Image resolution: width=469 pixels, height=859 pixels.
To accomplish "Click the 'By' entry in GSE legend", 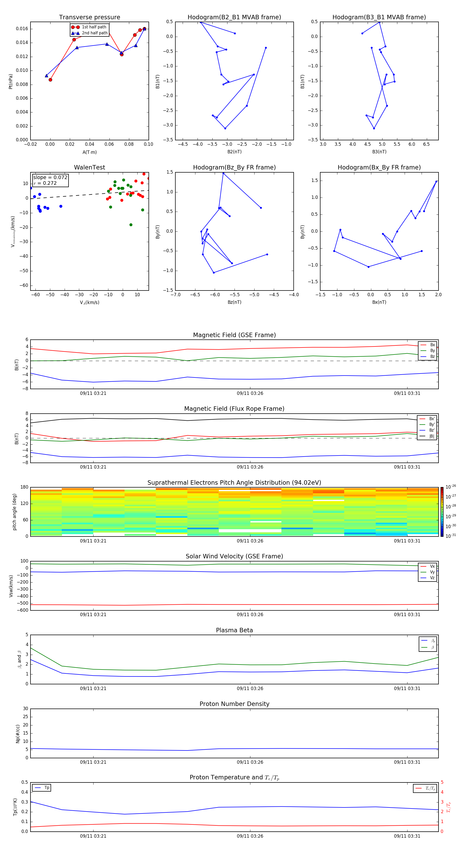I will [x=428, y=350].
